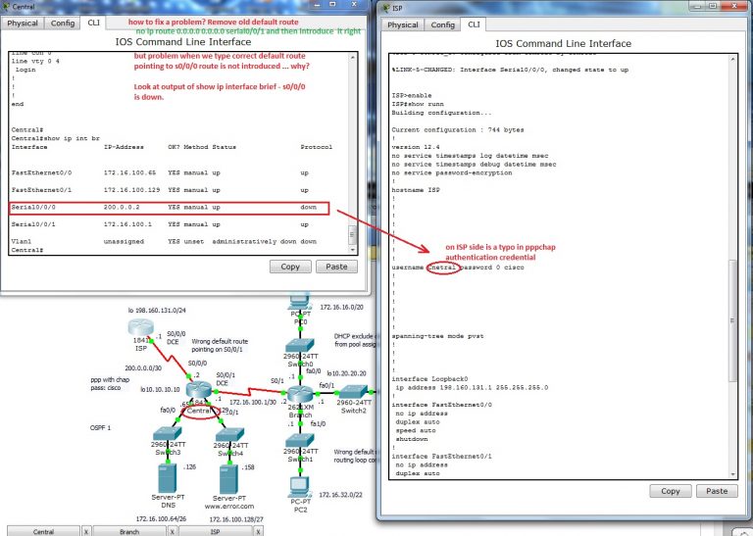
Task: Click the 2960-24TT Switch4 icon
Action: tap(229, 435)
